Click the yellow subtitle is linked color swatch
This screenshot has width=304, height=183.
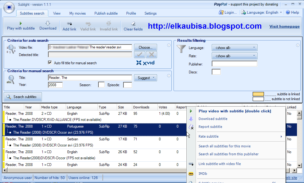[258, 94]
